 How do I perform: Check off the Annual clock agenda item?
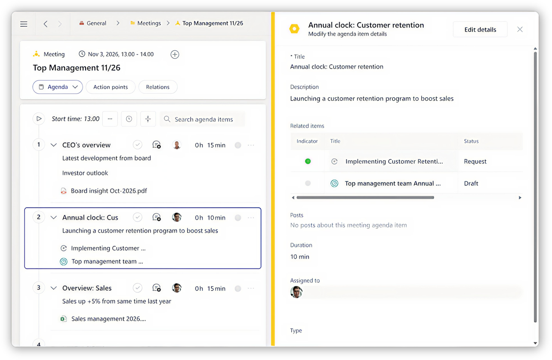point(138,217)
